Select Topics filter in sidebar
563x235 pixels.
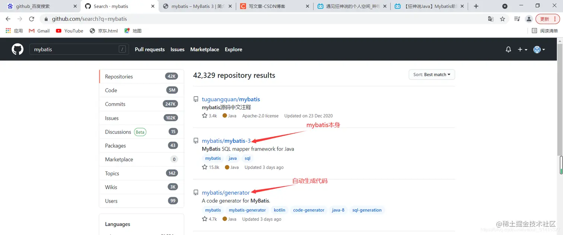tap(141, 173)
